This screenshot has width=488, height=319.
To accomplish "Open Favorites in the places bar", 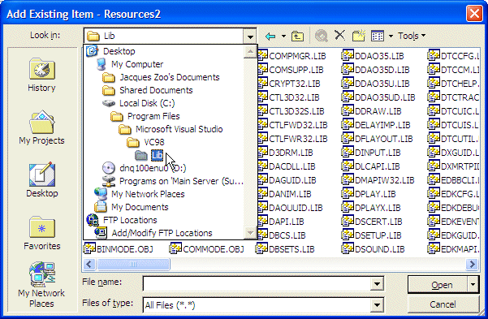I will [x=42, y=233].
